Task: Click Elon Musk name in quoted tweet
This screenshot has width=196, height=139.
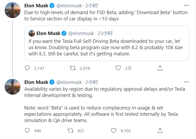Action: [x=48, y=33]
